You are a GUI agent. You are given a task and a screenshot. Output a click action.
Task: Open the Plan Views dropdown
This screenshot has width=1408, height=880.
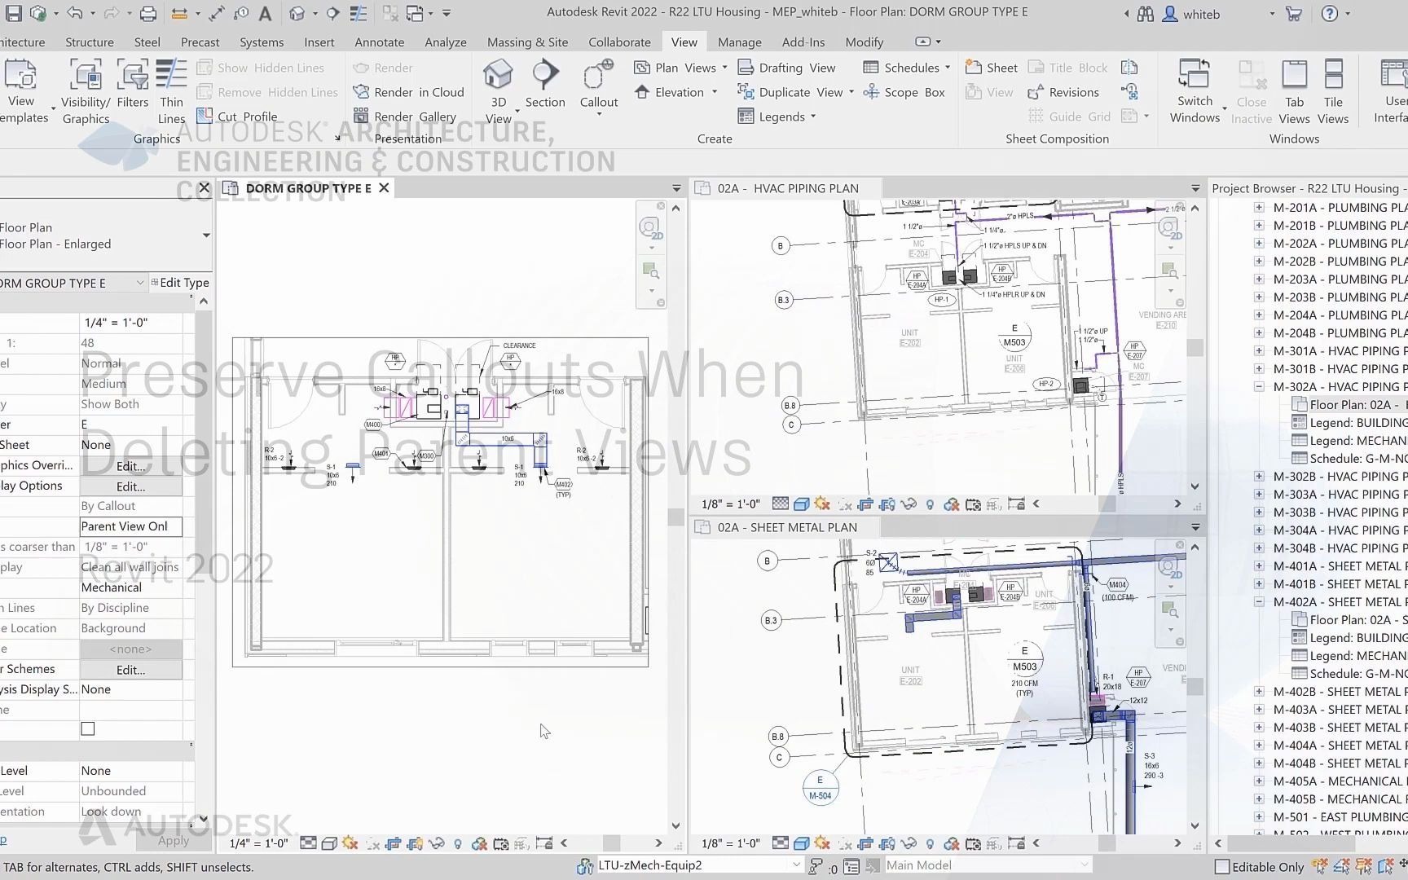[x=681, y=68]
